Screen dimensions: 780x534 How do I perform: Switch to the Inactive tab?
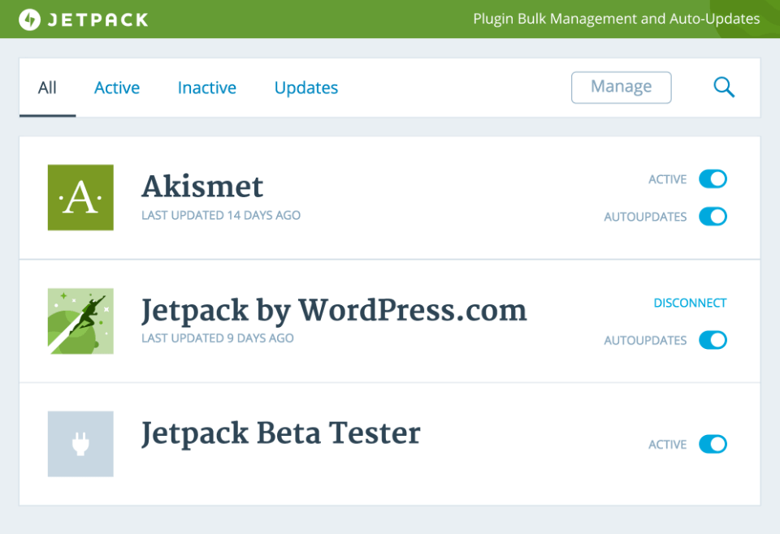click(207, 88)
